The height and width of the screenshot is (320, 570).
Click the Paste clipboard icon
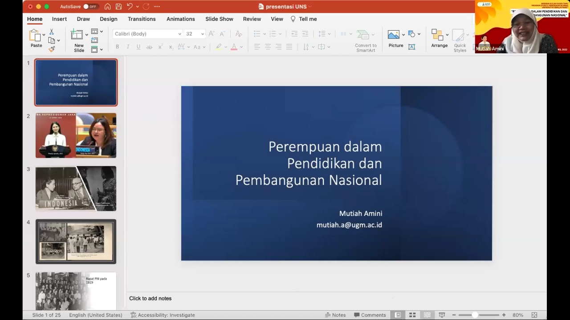35,35
